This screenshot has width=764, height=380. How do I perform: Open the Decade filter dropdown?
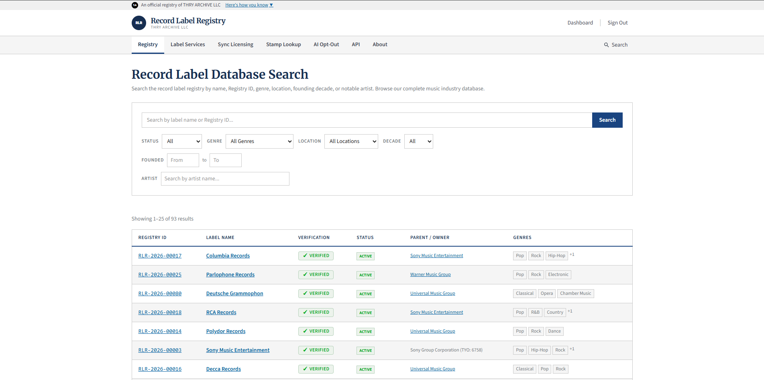point(419,141)
